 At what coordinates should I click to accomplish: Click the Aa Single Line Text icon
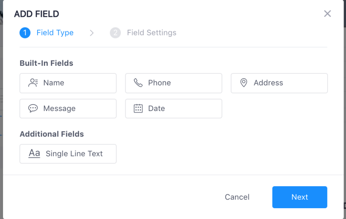tap(34, 153)
